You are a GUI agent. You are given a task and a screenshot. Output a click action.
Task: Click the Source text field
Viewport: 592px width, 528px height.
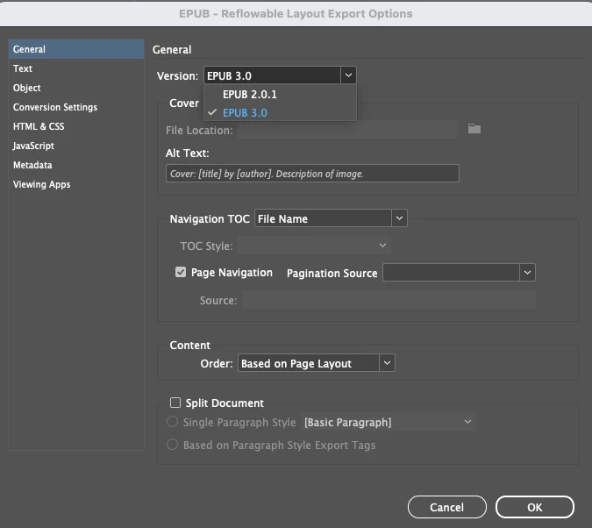(389, 300)
